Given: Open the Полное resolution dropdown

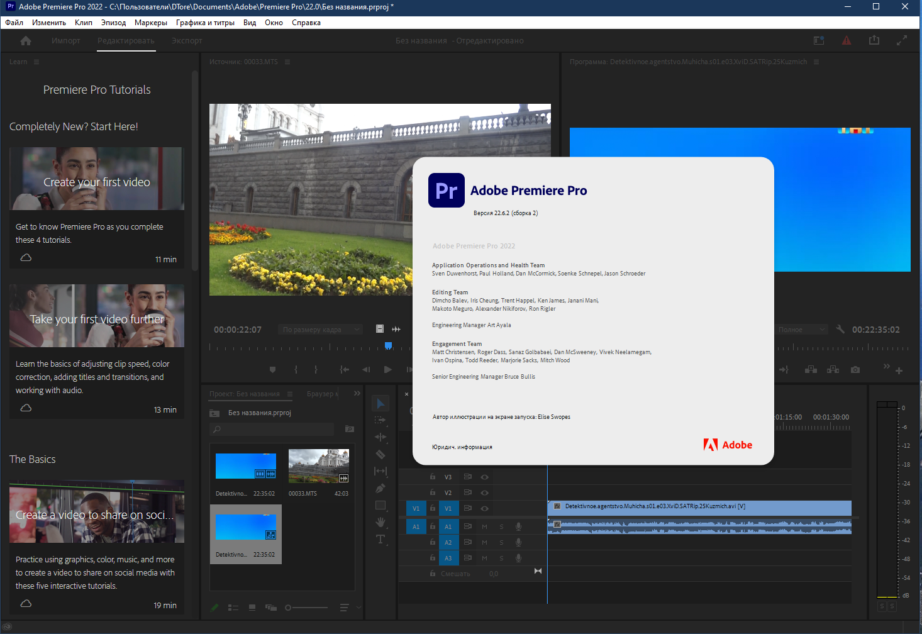Looking at the screenshot, I should (801, 330).
